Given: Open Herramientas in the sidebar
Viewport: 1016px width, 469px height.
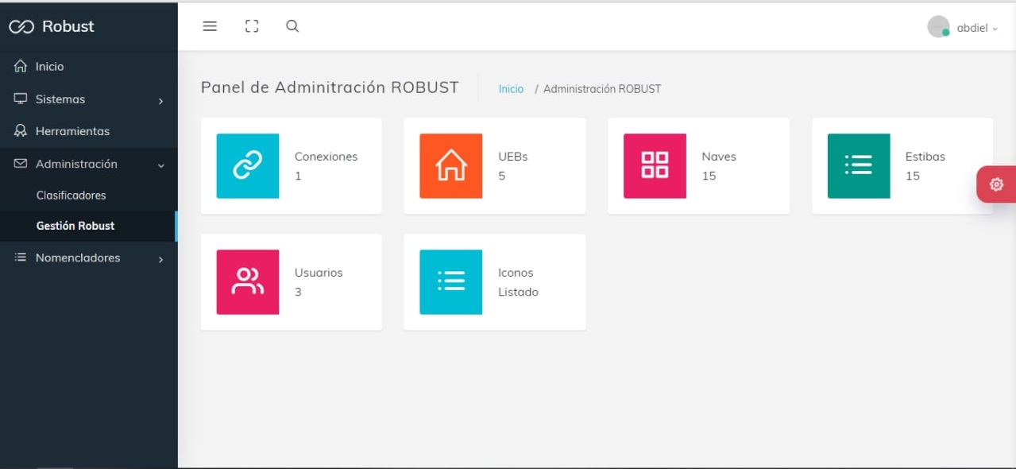Looking at the screenshot, I should pyautogui.click(x=72, y=131).
